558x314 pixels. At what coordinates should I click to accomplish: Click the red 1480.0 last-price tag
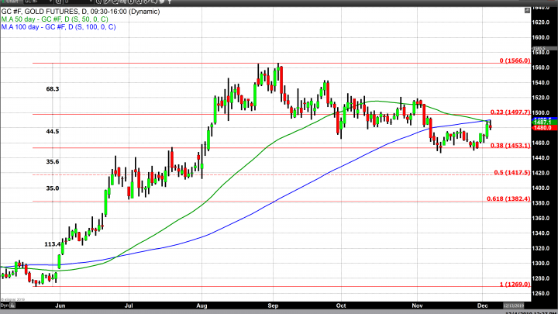pos(542,128)
